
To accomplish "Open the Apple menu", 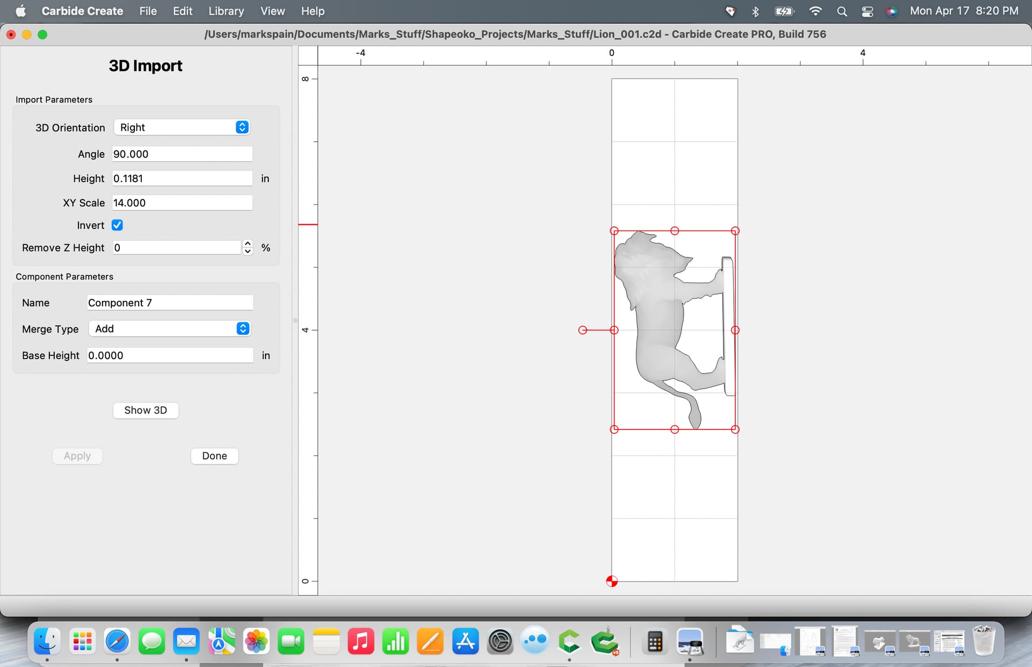I will pos(21,11).
